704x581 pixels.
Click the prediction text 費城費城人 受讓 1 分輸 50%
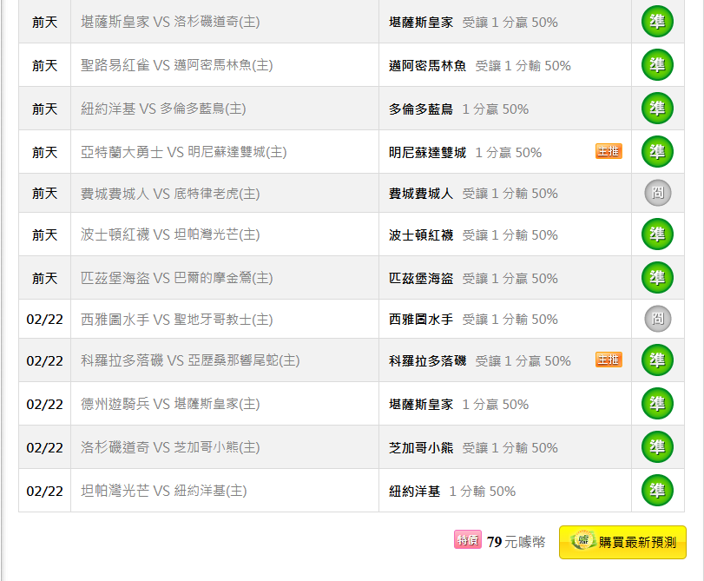473,193
